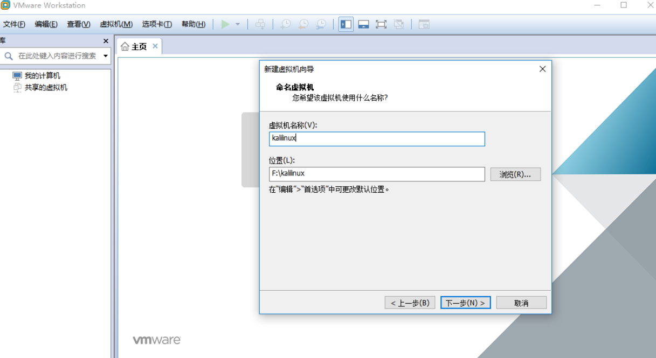Click the library search magnifier icon
This screenshot has width=656, height=358.
(9, 56)
